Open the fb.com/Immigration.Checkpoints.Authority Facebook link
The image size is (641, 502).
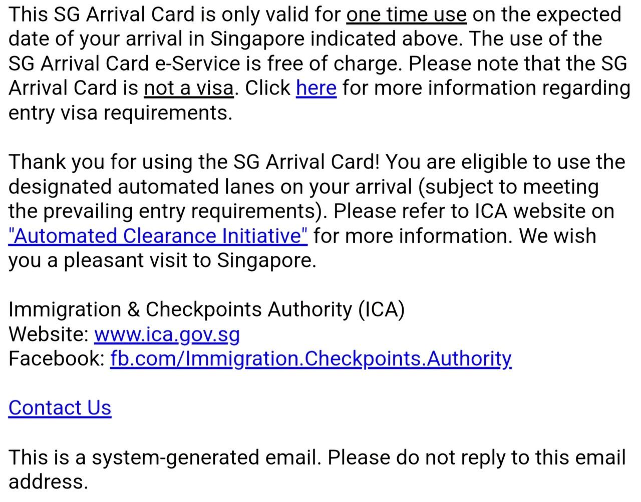[x=310, y=358]
